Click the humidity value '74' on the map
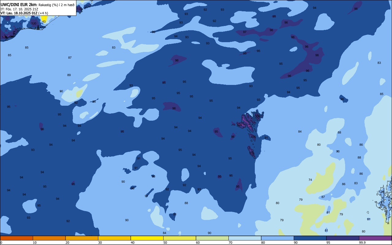The height and width of the screenshot is (245, 392). pyautogui.click(x=310, y=180)
